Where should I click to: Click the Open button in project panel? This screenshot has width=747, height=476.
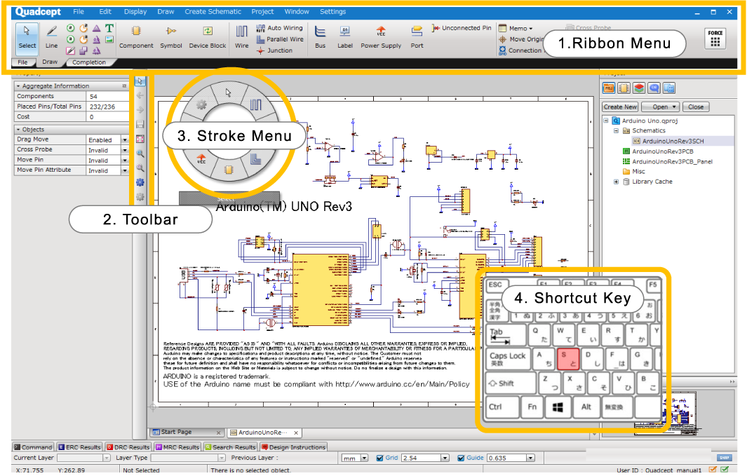[x=660, y=107]
